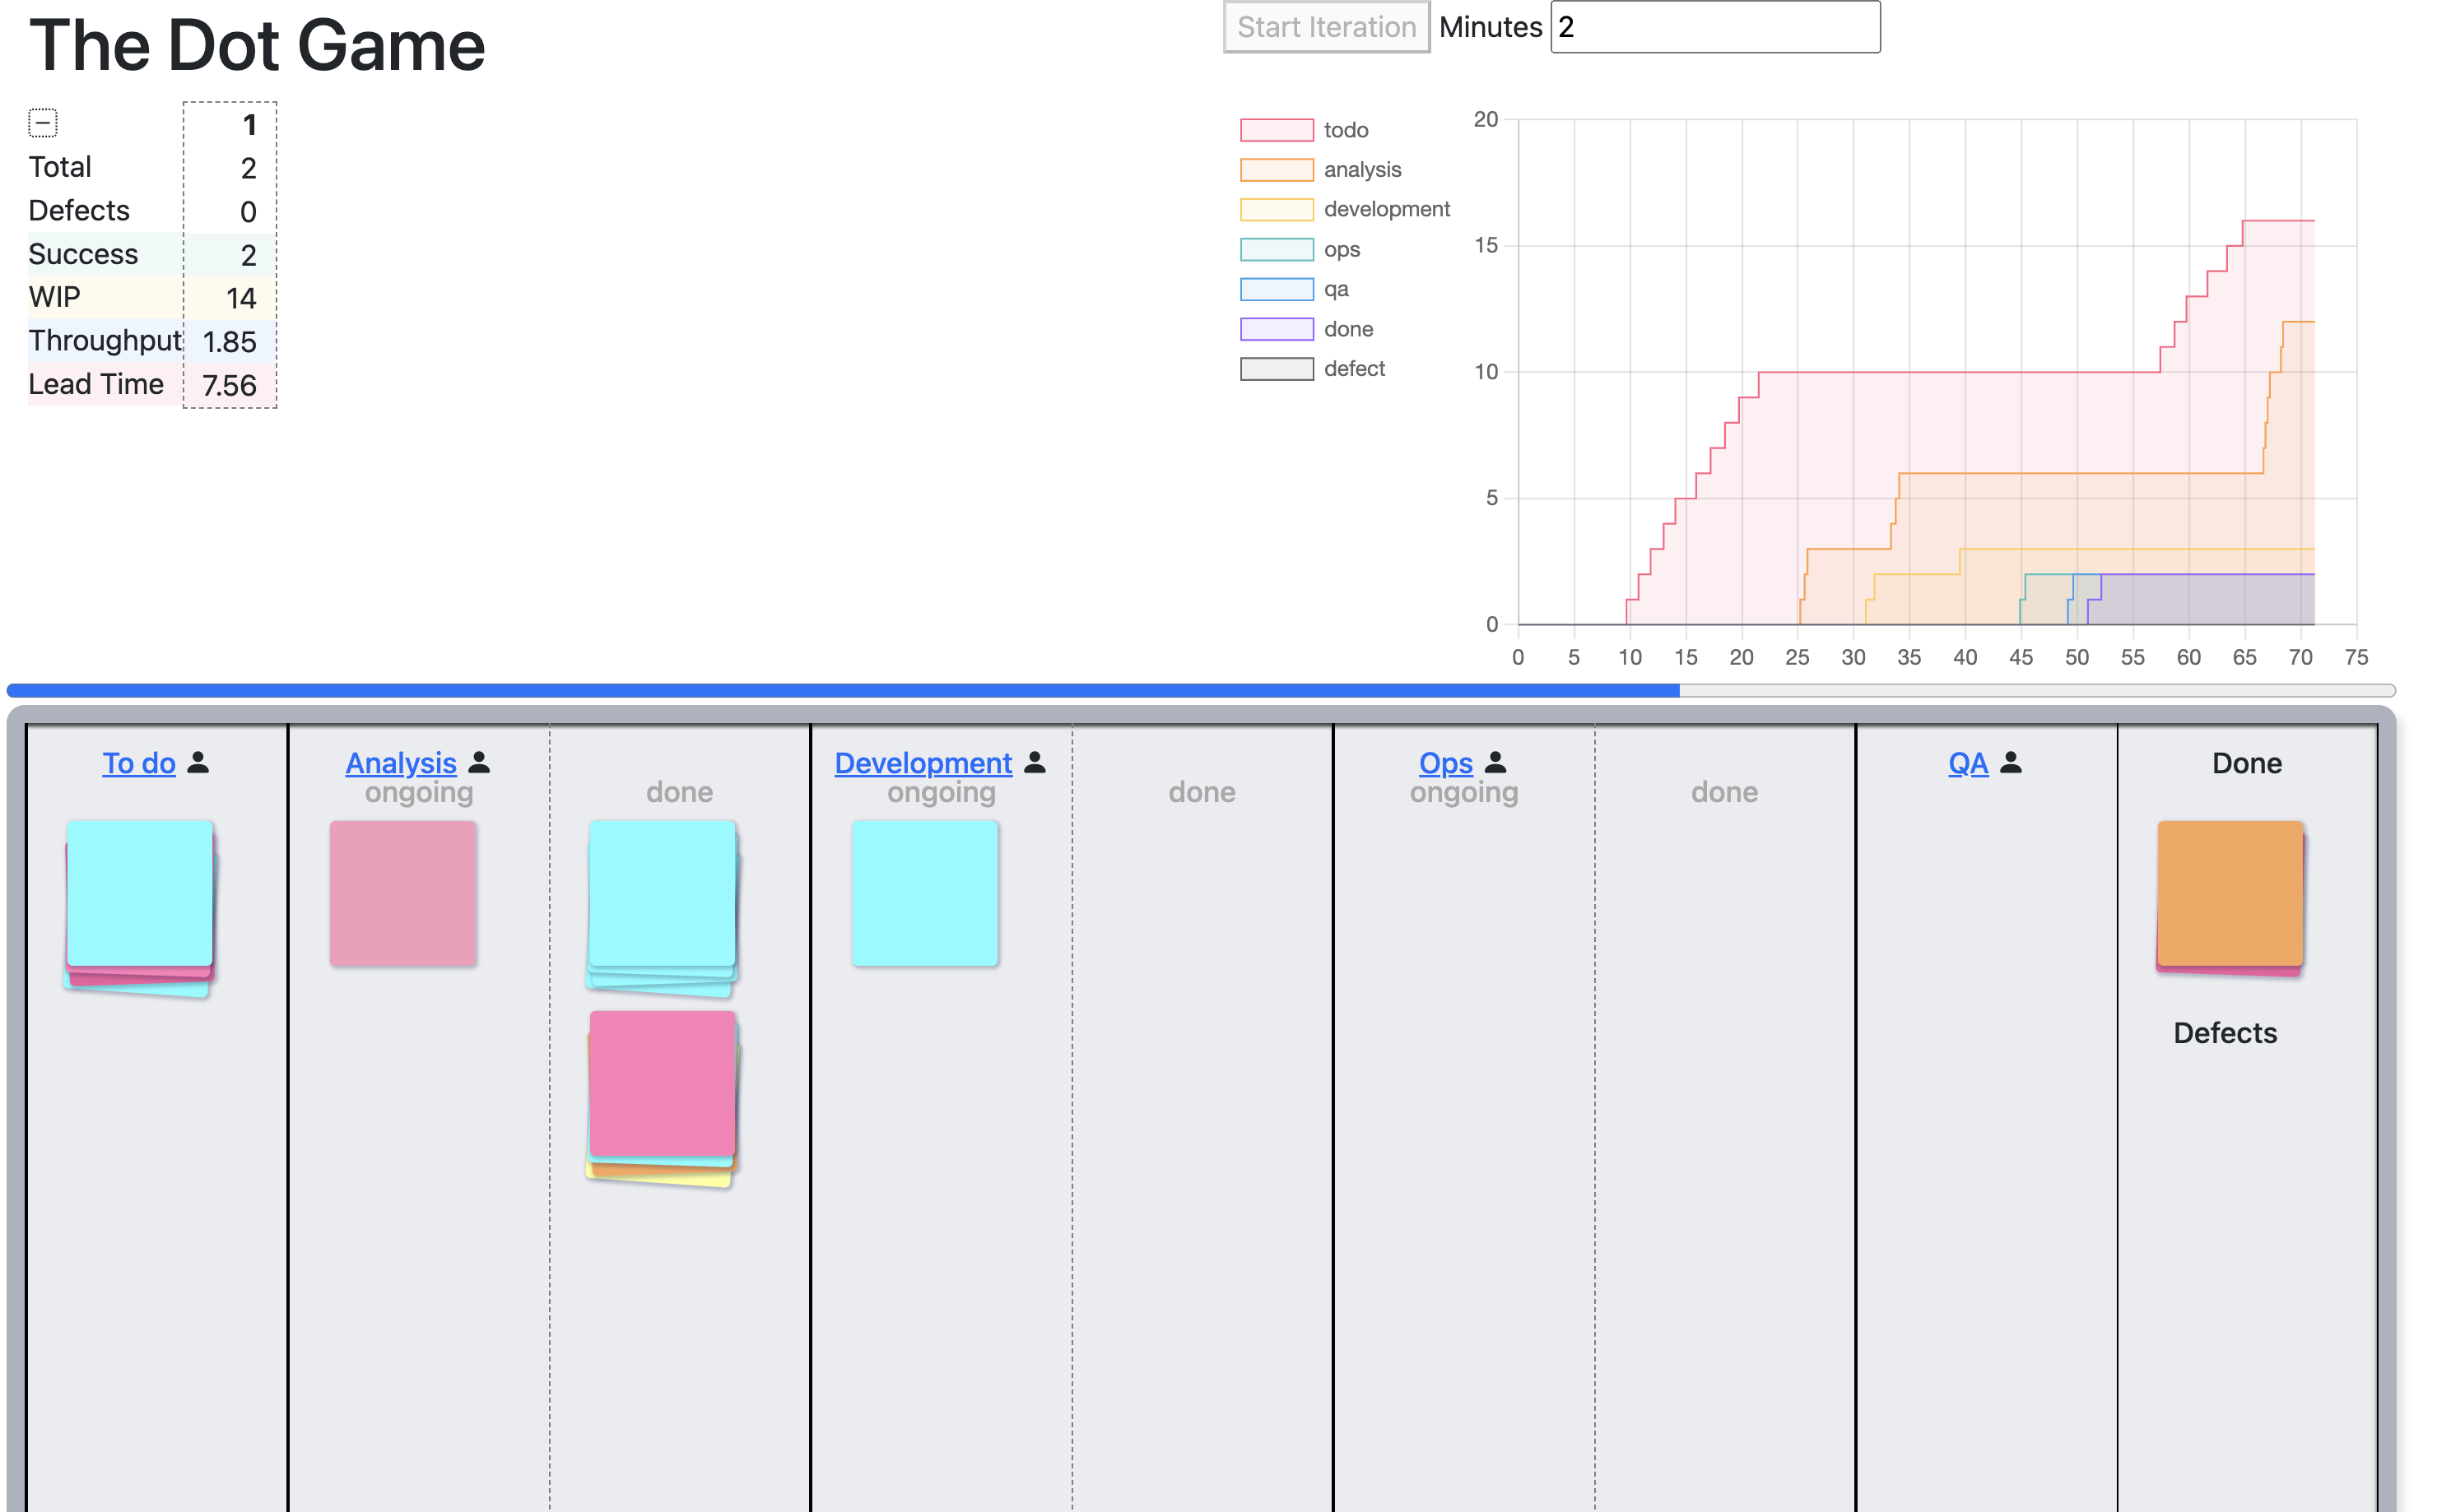
Task: Toggle the ops legend swatch
Action: click(1277, 249)
